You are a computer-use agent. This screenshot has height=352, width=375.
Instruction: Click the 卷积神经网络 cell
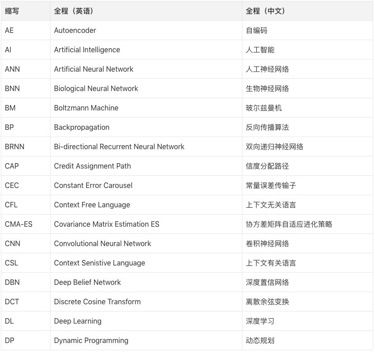point(307,243)
